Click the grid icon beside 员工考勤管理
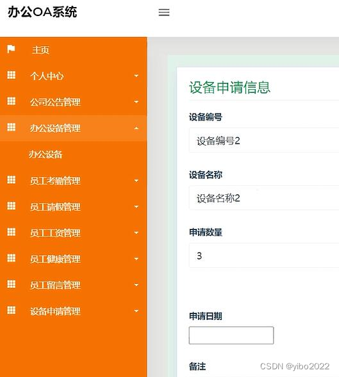 click(x=12, y=180)
